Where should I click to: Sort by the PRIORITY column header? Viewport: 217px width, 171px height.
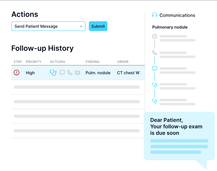click(x=33, y=62)
